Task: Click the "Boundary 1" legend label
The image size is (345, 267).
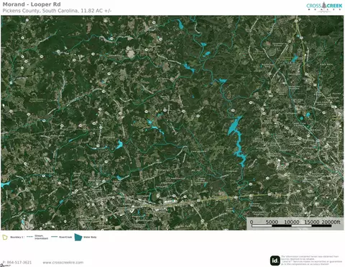Action: pyautogui.click(x=17, y=237)
